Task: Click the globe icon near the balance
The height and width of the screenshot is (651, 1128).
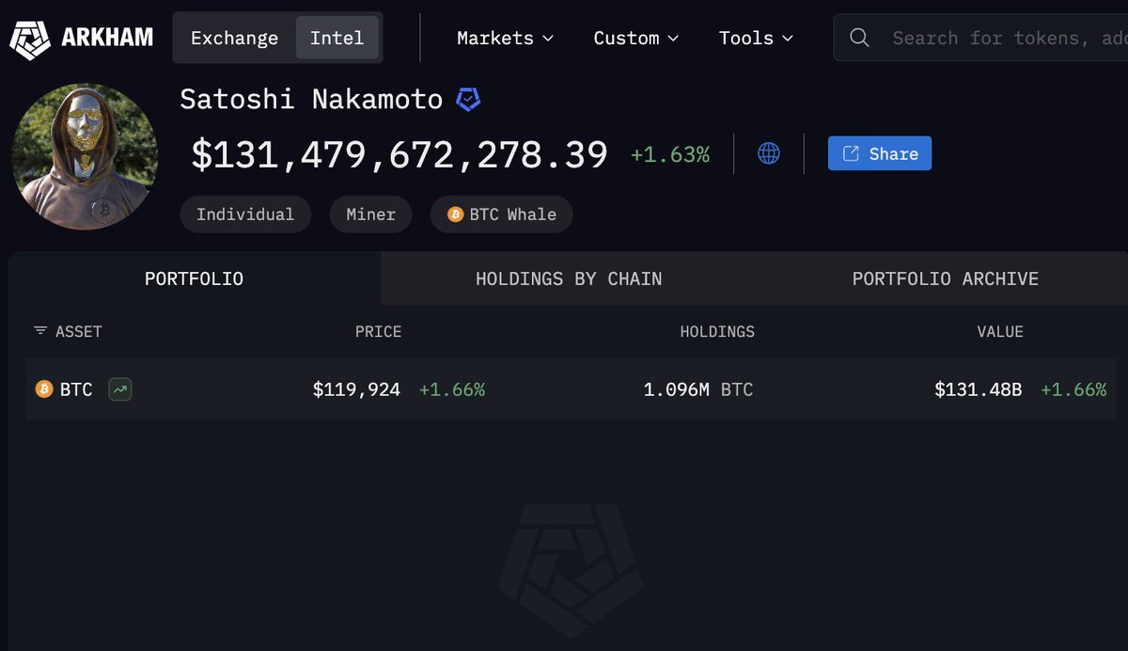Action: tap(769, 153)
